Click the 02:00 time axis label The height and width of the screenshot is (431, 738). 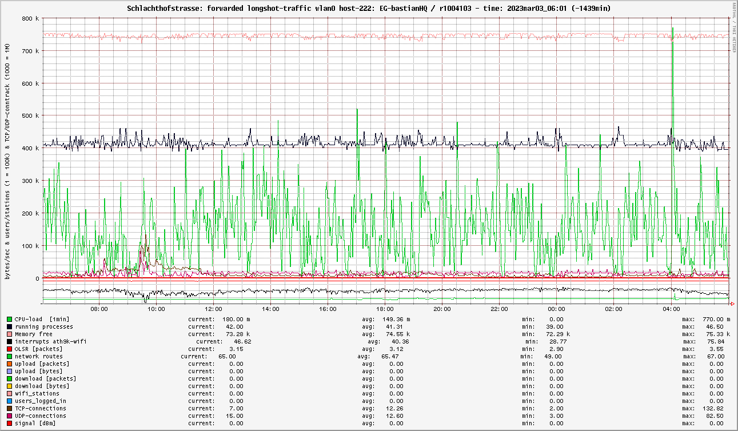tap(614, 309)
